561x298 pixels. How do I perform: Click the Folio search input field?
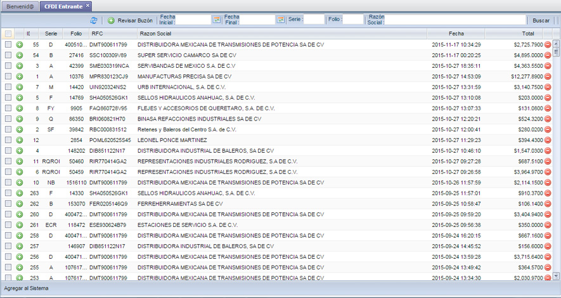[353, 19]
